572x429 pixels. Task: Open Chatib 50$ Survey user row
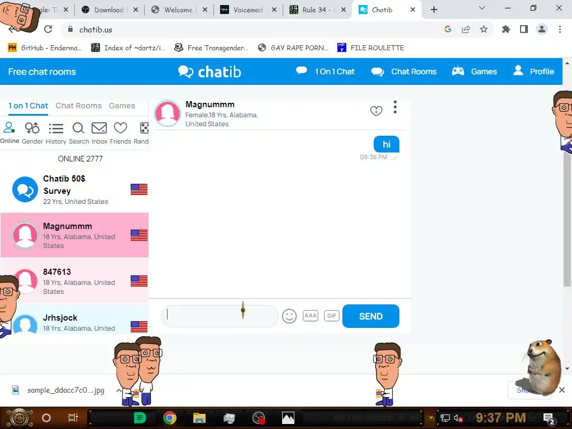(x=74, y=189)
